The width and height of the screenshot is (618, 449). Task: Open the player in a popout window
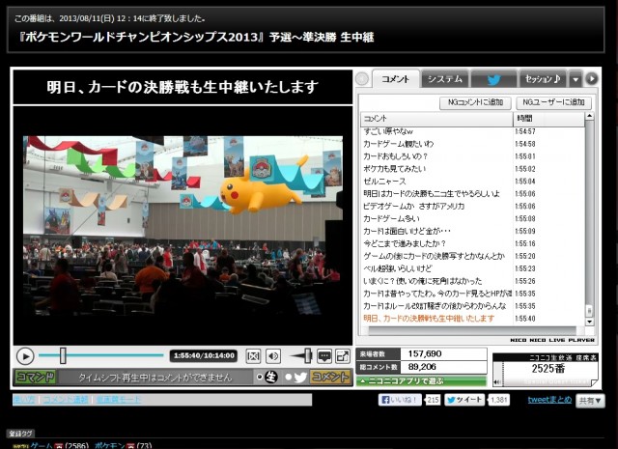[343, 356]
